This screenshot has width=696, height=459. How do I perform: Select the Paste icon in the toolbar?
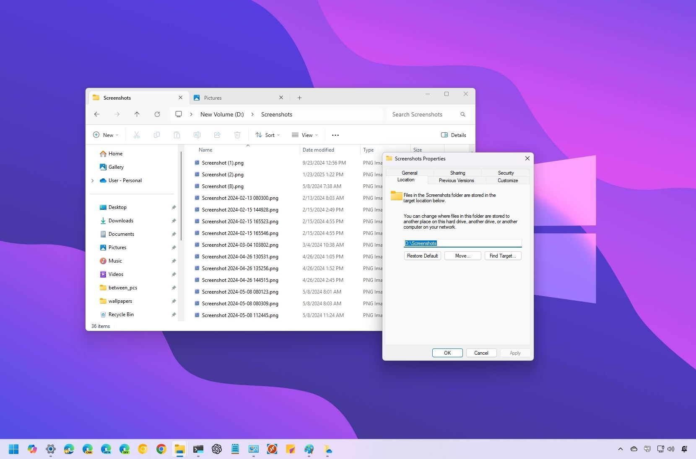pos(177,135)
